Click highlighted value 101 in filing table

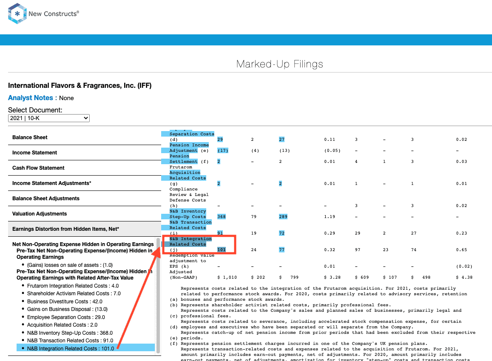coord(222,249)
